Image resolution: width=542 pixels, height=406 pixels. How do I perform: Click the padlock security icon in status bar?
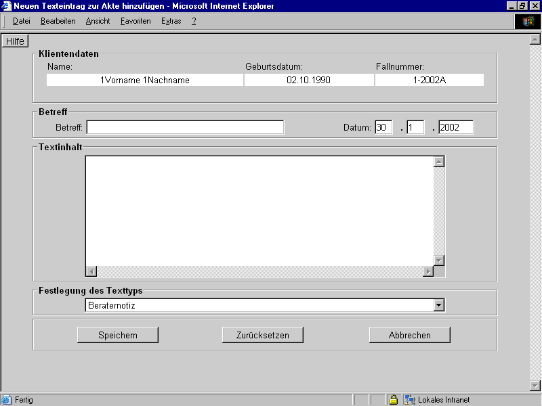(393, 400)
